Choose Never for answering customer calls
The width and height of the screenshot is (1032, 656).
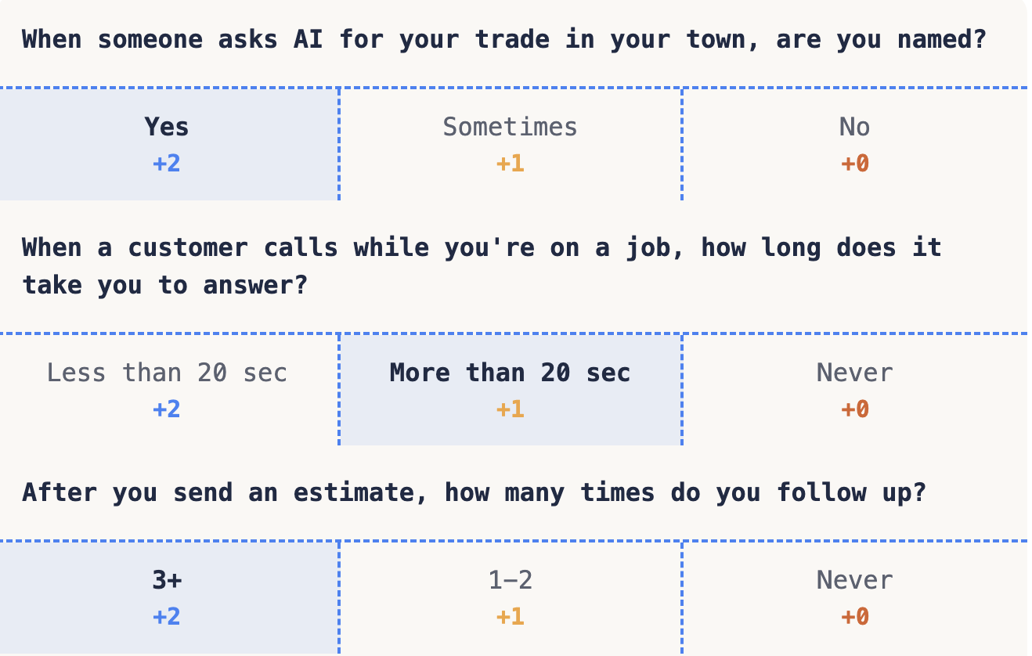click(855, 390)
